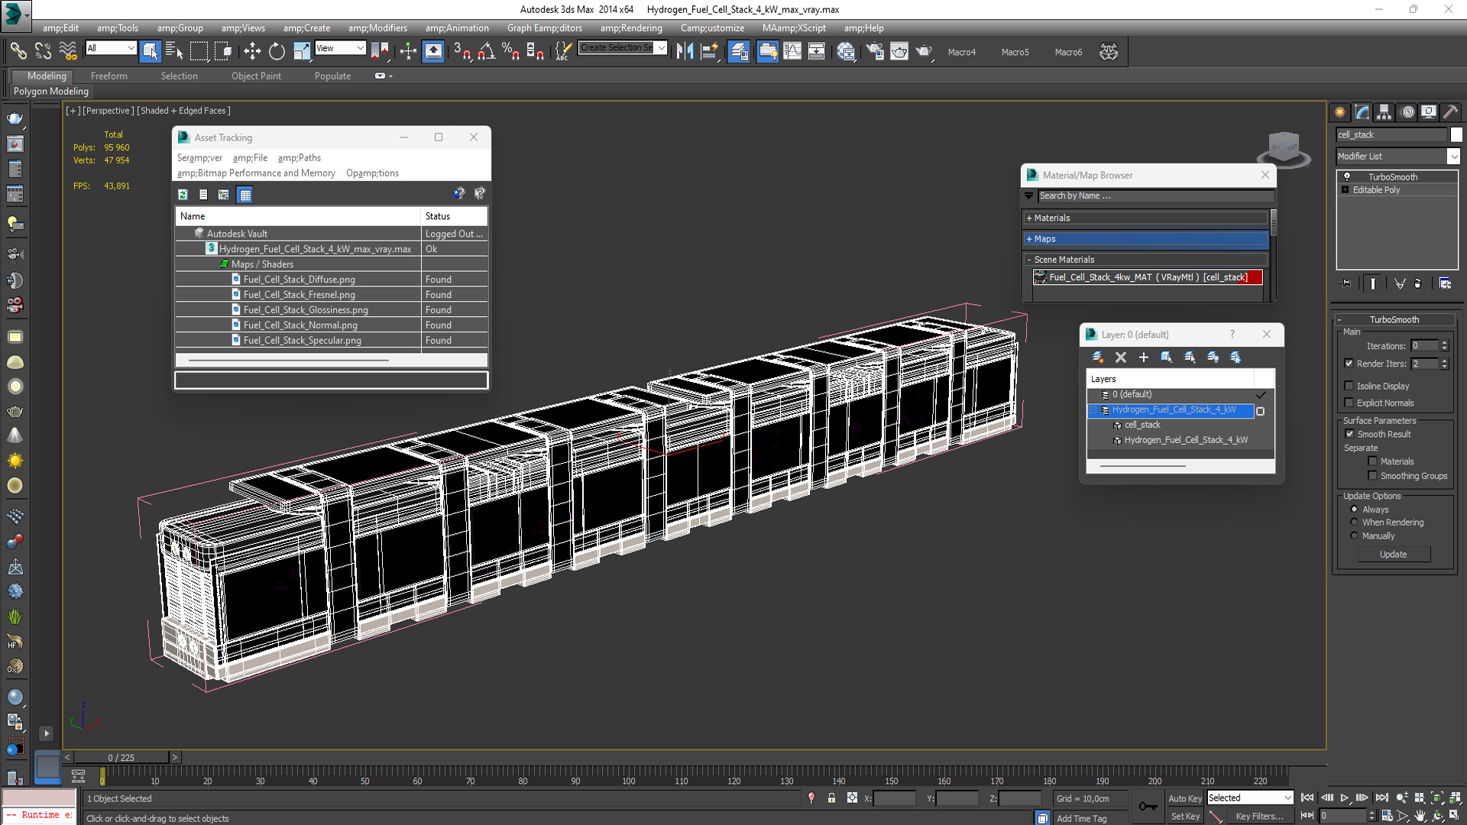Viewport: 1467px width, 825px height.
Task: Refresh the Asset Tracking list
Action: [x=183, y=195]
